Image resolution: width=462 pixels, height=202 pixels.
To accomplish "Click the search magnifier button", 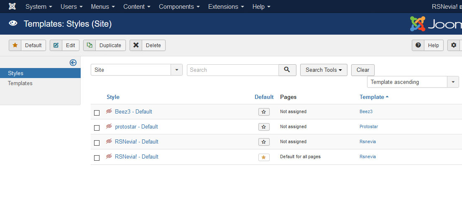I will pyautogui.click(x=287, y=70).
